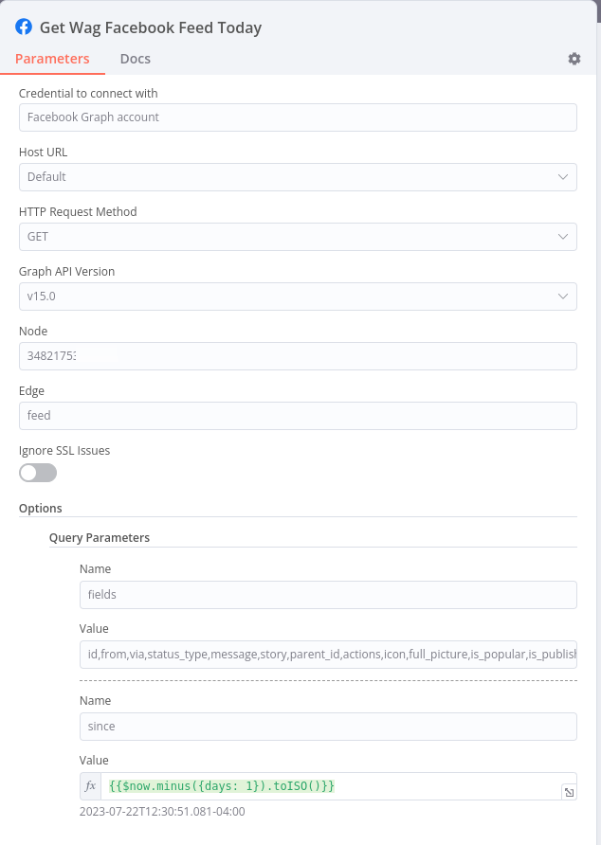Screen dimensions: 601x845
Task: Open the expression editor expand icon
Action: pyautogui.click(x=570, y=792)
